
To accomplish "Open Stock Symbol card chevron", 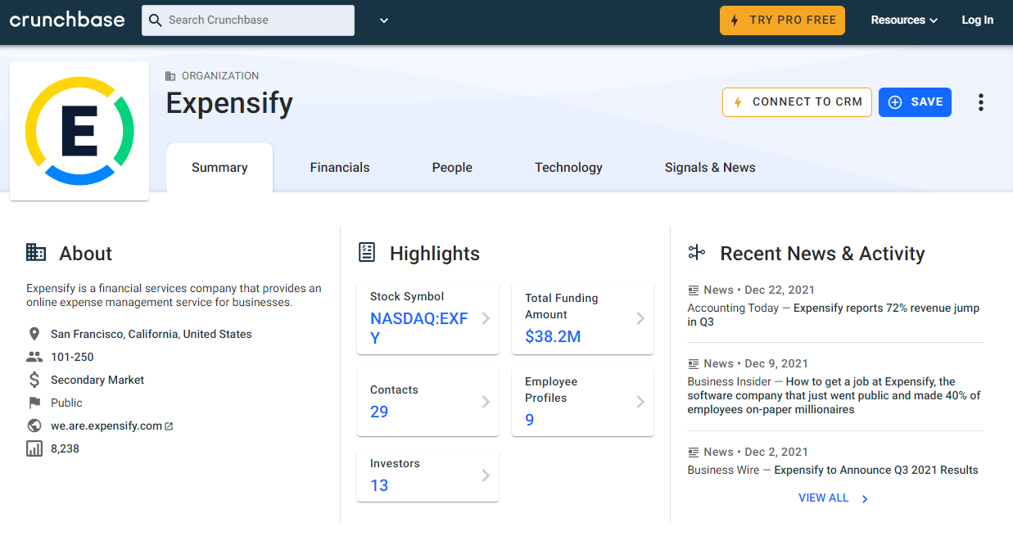I will point(486,318).
